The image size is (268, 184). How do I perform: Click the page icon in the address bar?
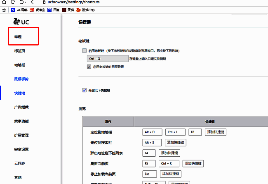click(x=44, y=2)
